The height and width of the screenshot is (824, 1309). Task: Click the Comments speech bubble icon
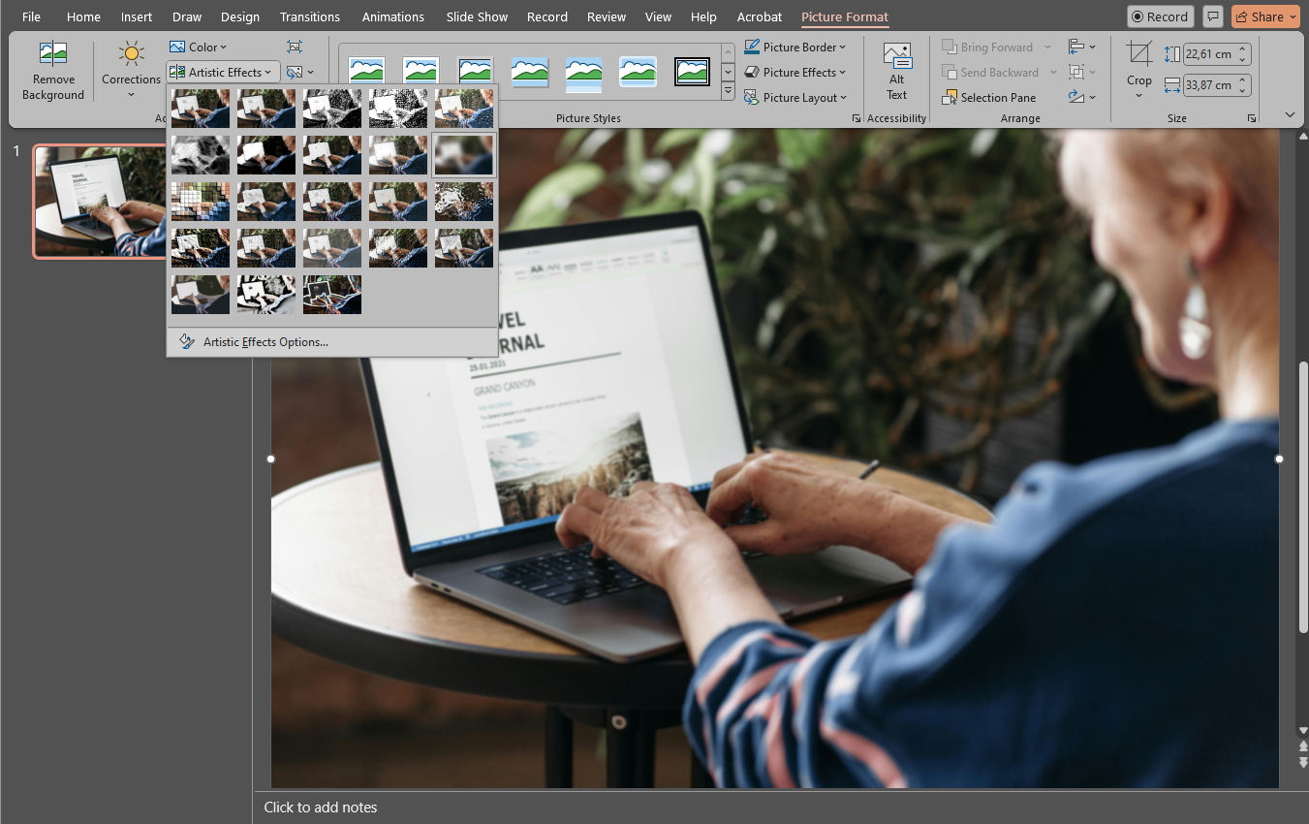point(1212,16)
